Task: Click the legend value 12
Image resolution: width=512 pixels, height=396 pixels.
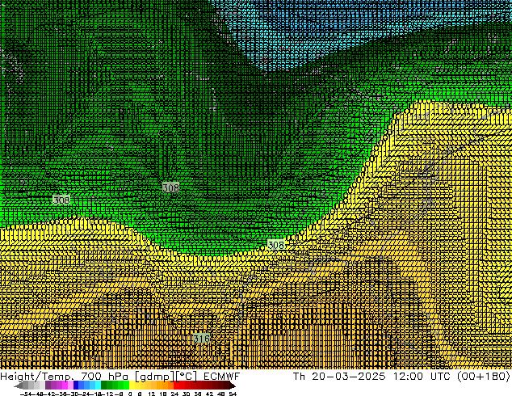Action: [151, 394]
